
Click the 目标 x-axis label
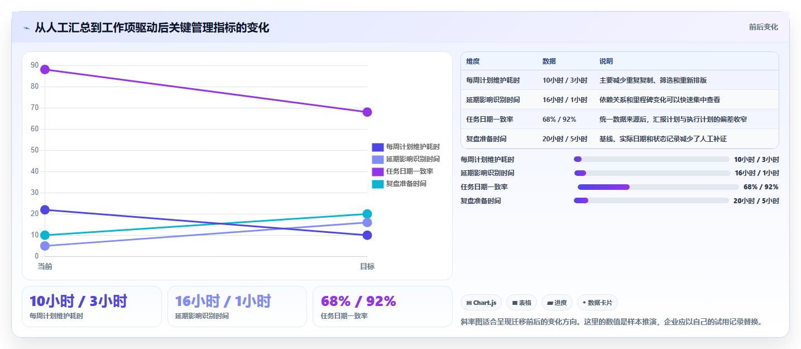[367, 266]
